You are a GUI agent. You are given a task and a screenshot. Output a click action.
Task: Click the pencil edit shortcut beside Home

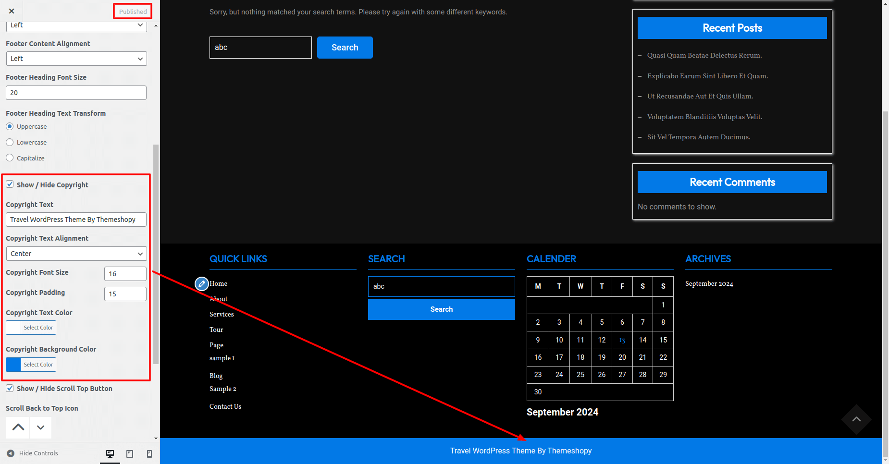[x=202, y=284]
